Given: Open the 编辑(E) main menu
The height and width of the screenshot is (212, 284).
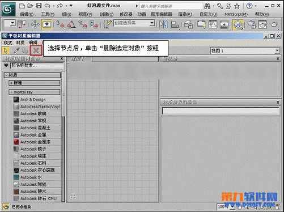Looking at the screenshot, I should [27, 14].
